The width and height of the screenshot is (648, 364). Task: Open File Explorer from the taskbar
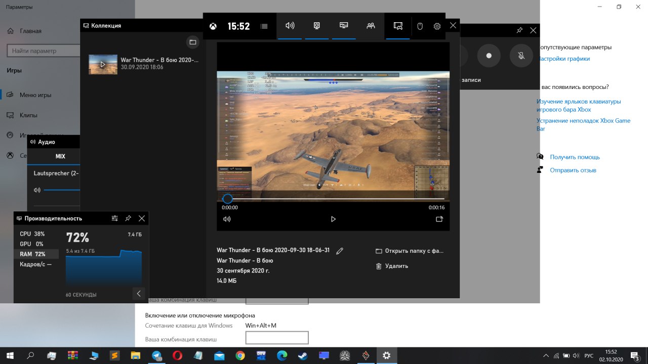(136, 355)
